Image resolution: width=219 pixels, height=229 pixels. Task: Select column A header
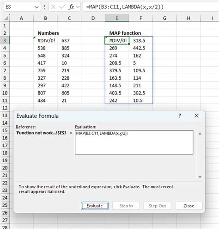(x=21, y=18)
